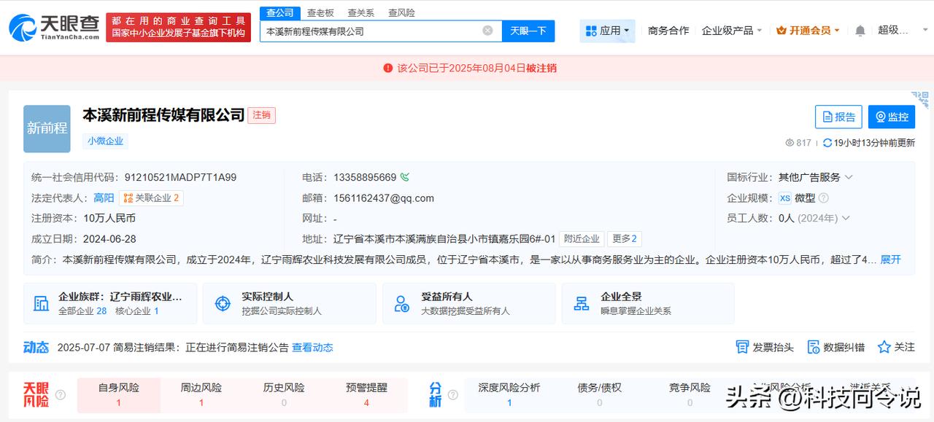The height and width of the screenshot is (422, 934).
Task: Open legal representative 高阳 link
Action: tap(104, 198)
